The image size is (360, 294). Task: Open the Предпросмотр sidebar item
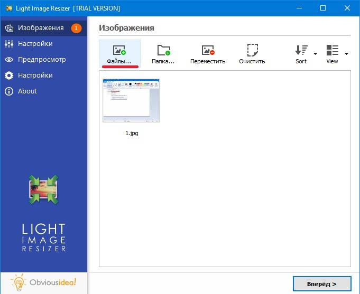click(41, 60)
